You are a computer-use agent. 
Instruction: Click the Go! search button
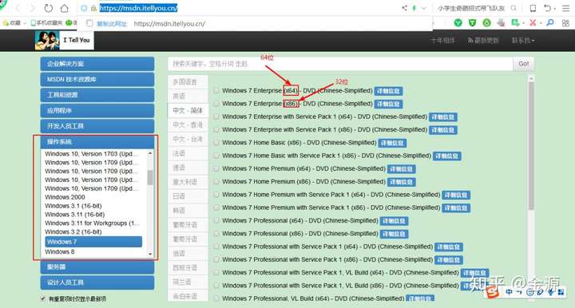523,64
